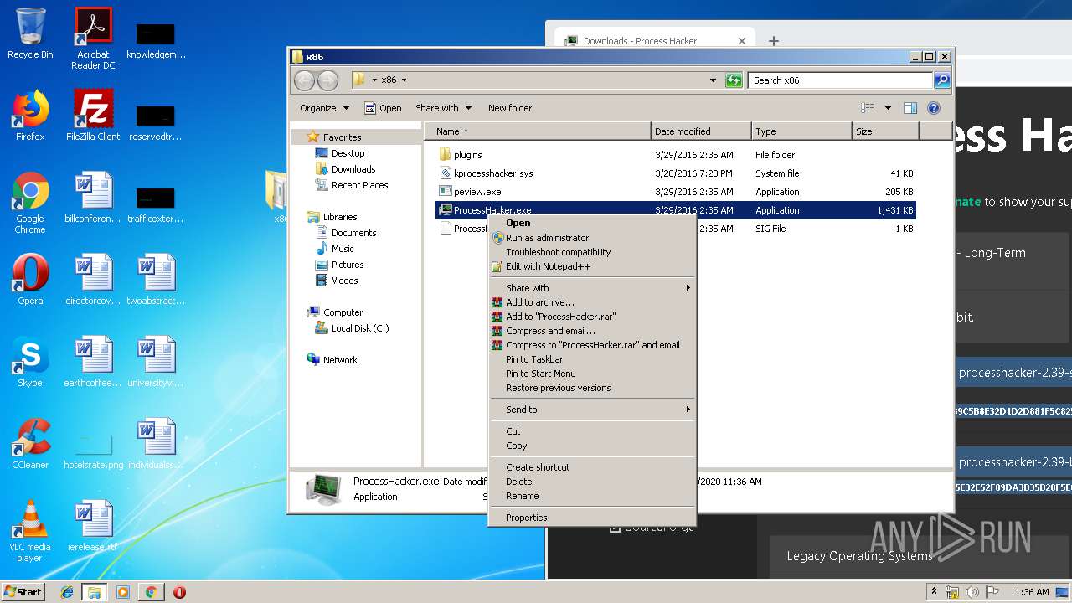Image resolution: width=1072 pixels, height=603 pixels.
Task: Choose Run as administrator from context menu
Action: (591, 238)
